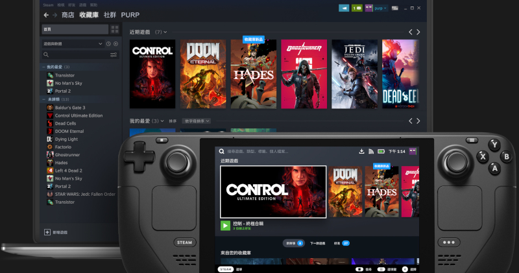The height and width of the screenshot is (273, 519).
Task: Select Factorio in the sidebar list
Action: point(63,147)
